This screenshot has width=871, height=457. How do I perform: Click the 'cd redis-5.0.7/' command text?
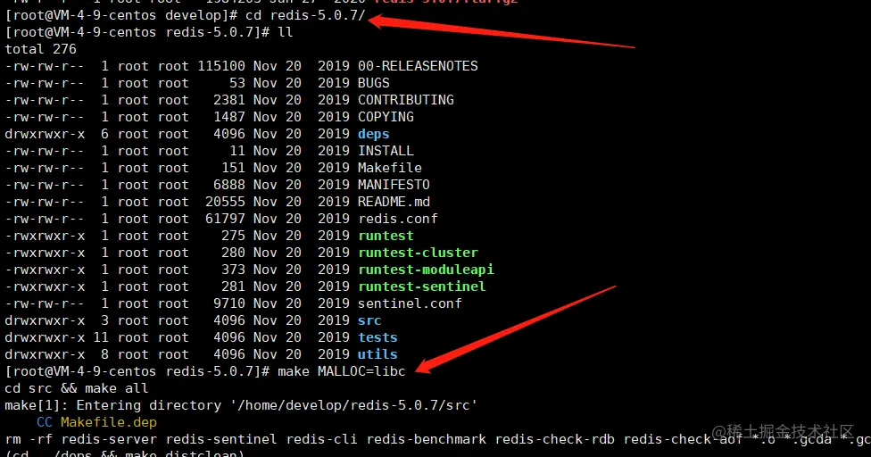coord(305,15)
